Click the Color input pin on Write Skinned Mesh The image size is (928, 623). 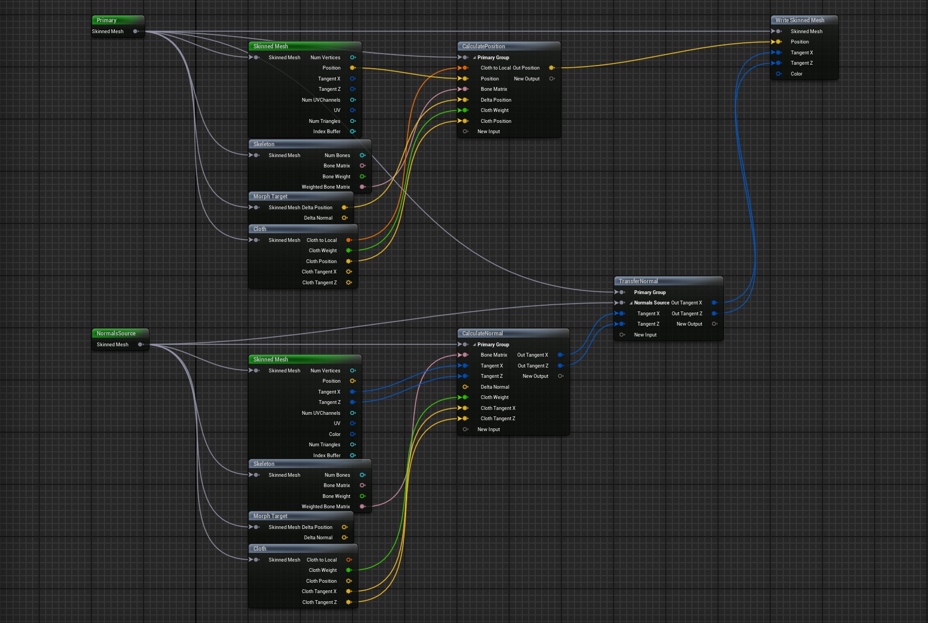coord(779,74)
